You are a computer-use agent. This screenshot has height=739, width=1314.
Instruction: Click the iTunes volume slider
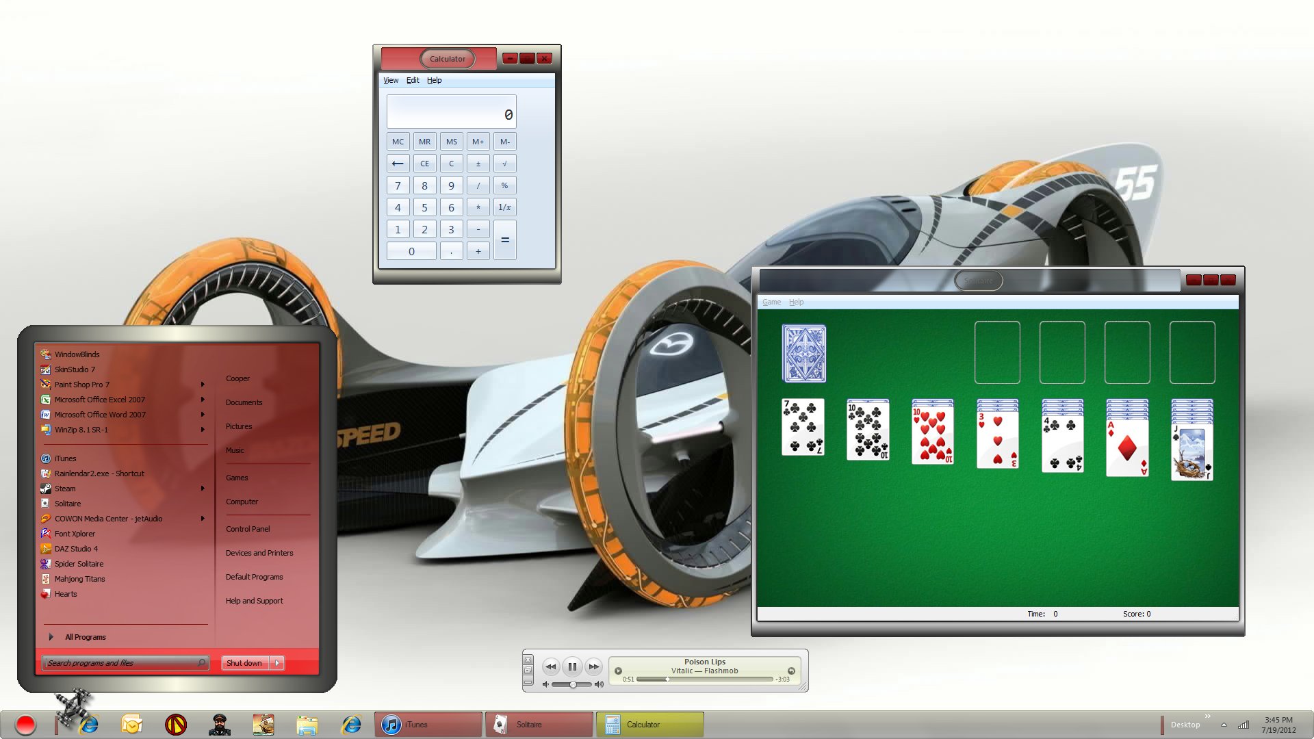(572, 684)
